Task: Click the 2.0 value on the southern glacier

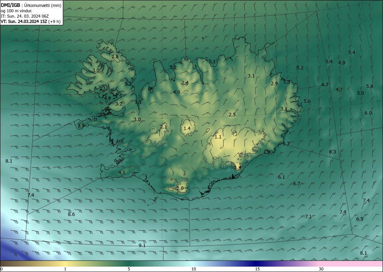Action: coord(180,188)
